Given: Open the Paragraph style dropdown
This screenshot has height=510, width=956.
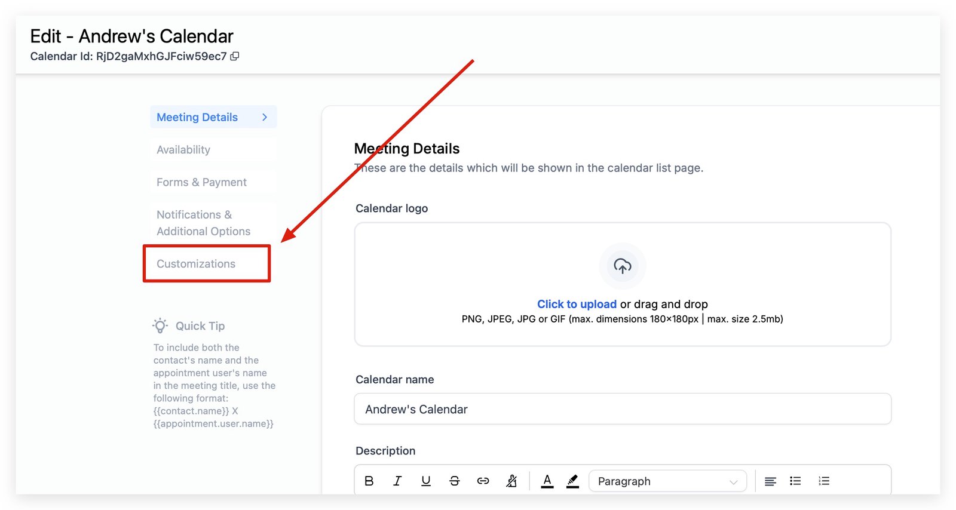Looking at the screenshot, I should [x=667, y=481].
